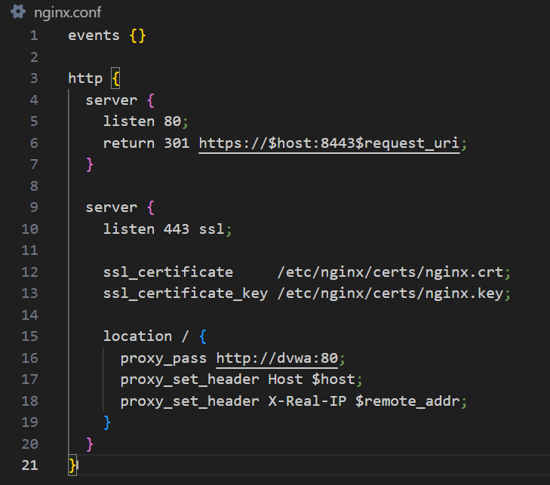The height and width of the screenshot is (485, 550).
Task: Click 'server' on line 4
Action: pyautogui.click(x=111, y=100)
